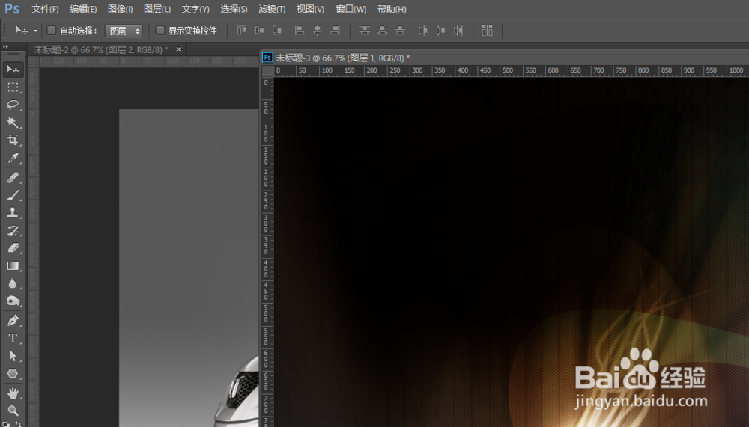
Task: Click distribute right edges icon
Action: (x=458, y=31)
